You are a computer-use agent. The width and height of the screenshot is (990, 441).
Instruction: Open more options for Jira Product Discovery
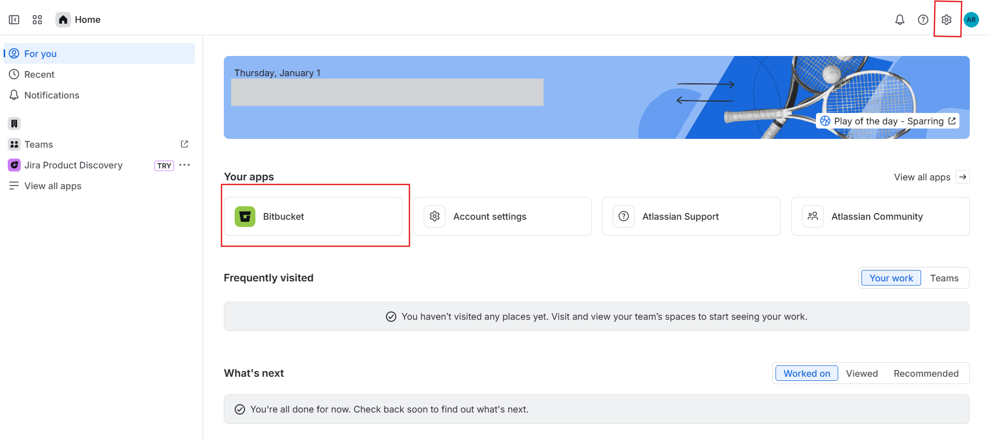coord(184,165)
